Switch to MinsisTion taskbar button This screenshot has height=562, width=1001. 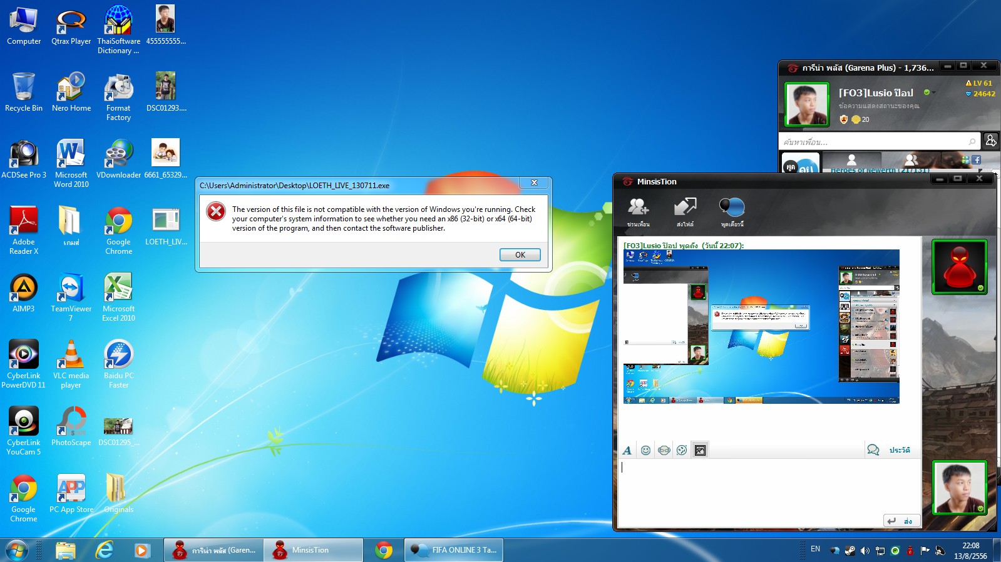[x=313, y=550]
